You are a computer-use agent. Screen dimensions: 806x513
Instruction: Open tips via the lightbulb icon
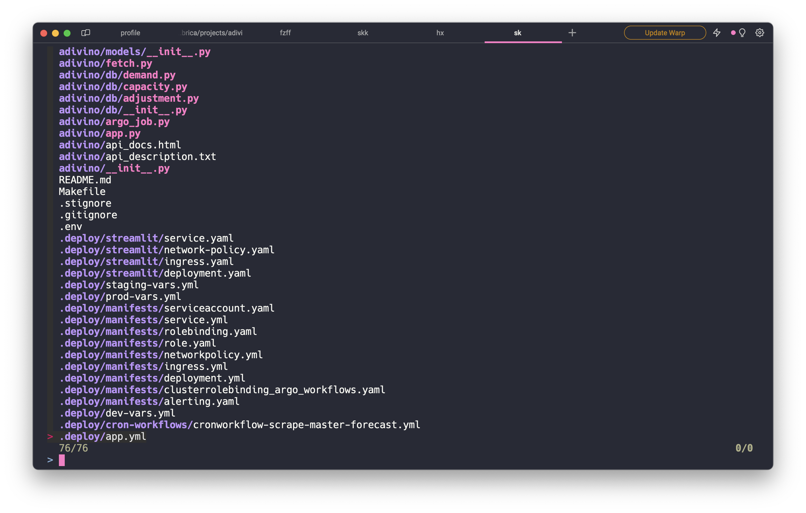(742, 32)
